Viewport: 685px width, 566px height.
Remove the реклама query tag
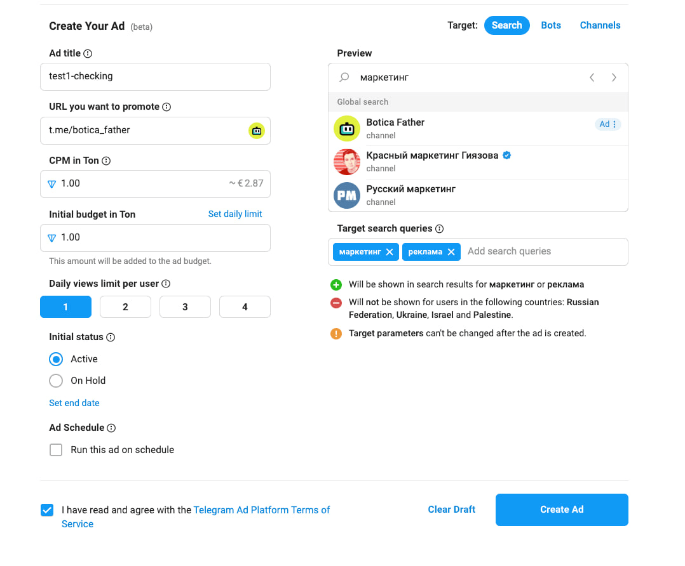(451, 252)
